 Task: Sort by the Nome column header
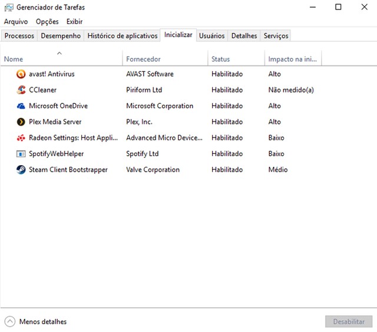61,58
